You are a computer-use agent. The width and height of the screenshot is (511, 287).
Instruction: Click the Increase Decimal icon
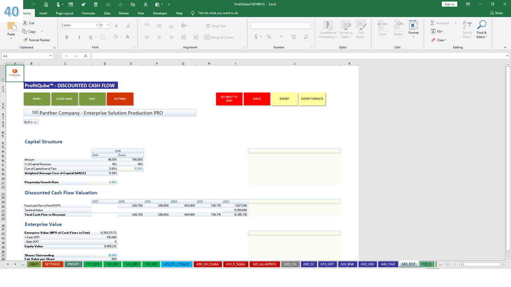(x=294, y=37)
